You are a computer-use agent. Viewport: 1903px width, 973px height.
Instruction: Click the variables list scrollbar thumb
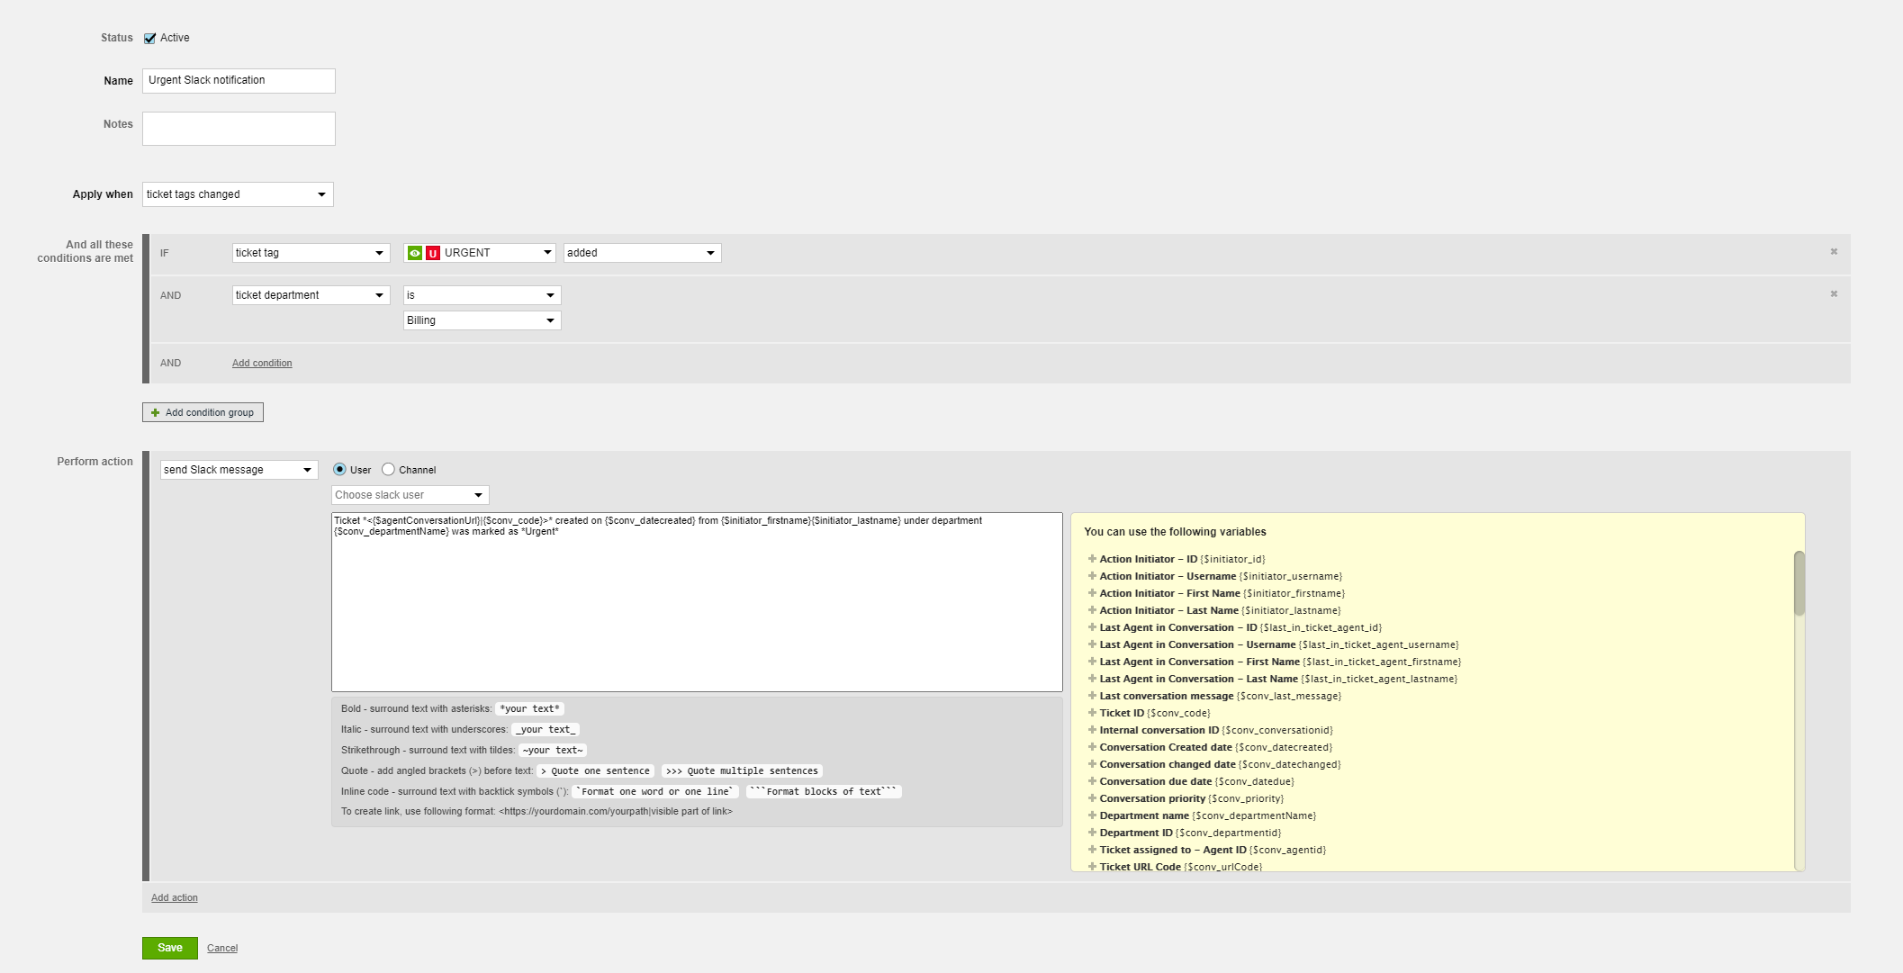pos(1799,583)
